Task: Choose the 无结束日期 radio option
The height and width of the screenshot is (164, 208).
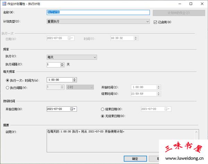Action: pos(102,116)
